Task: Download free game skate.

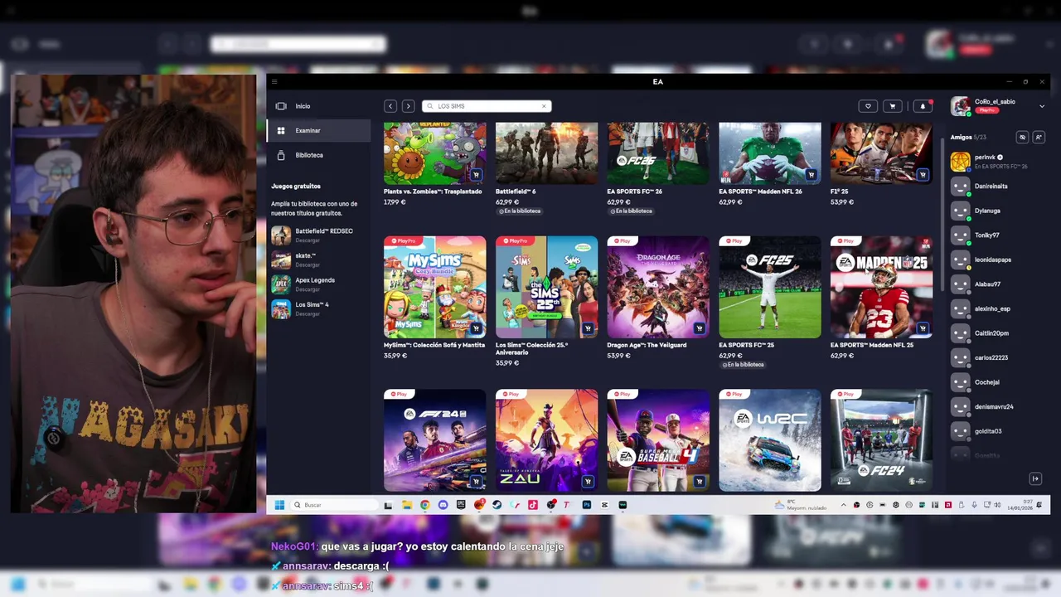Action: pos(317,260)
